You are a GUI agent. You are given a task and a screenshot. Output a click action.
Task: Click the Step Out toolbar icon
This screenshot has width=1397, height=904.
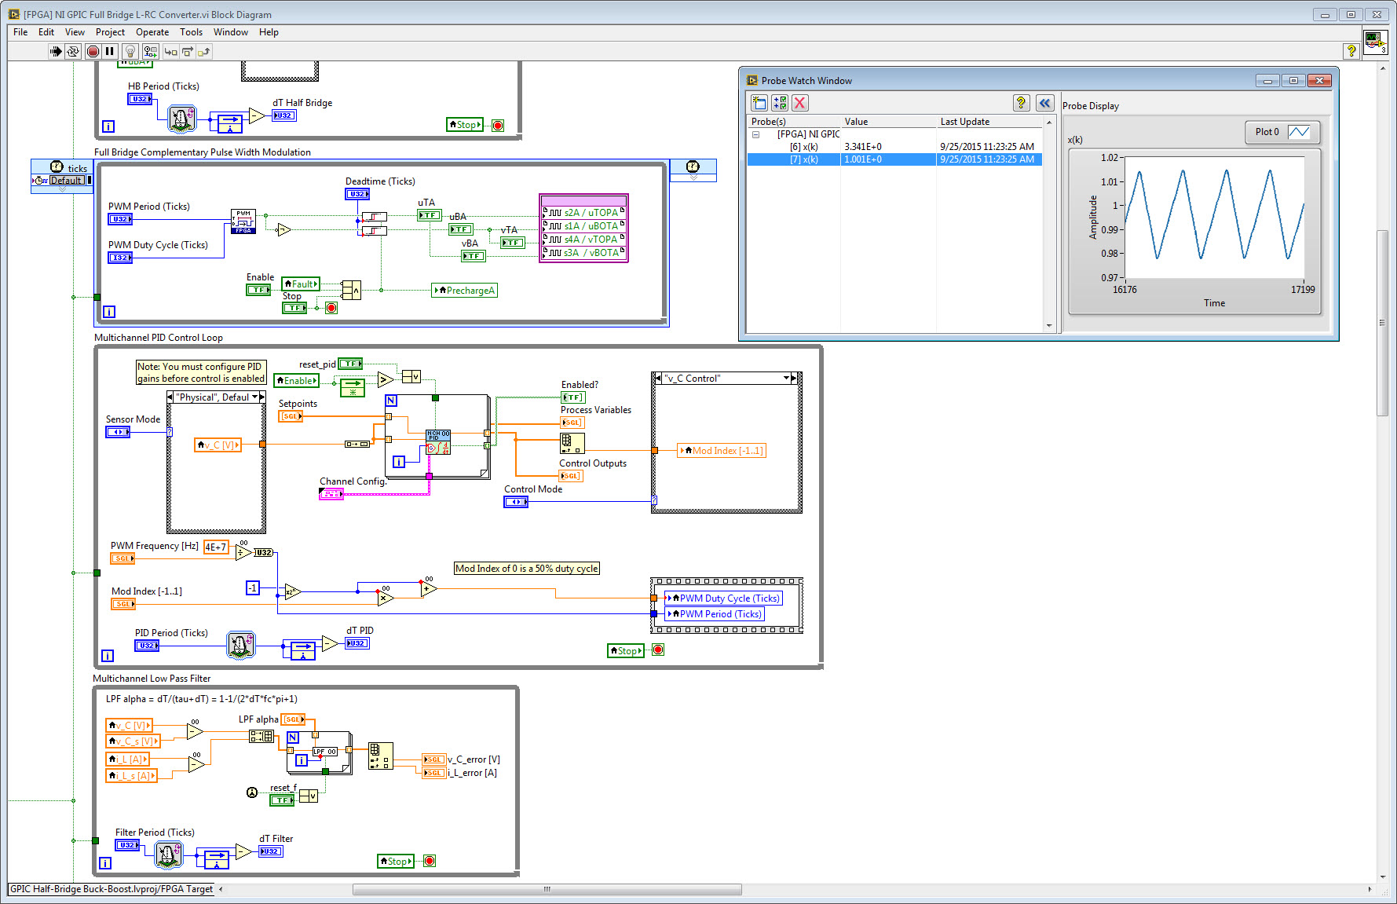click(203, 52)
